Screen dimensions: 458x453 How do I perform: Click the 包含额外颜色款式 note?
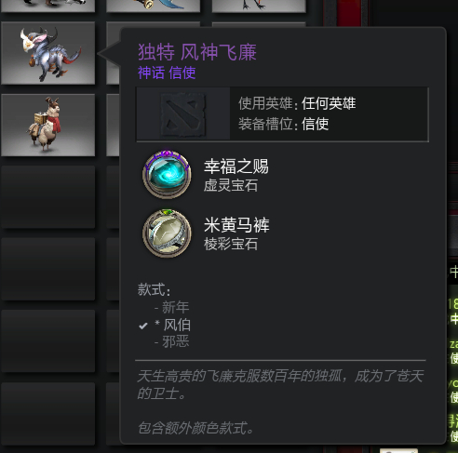(195, 428)
